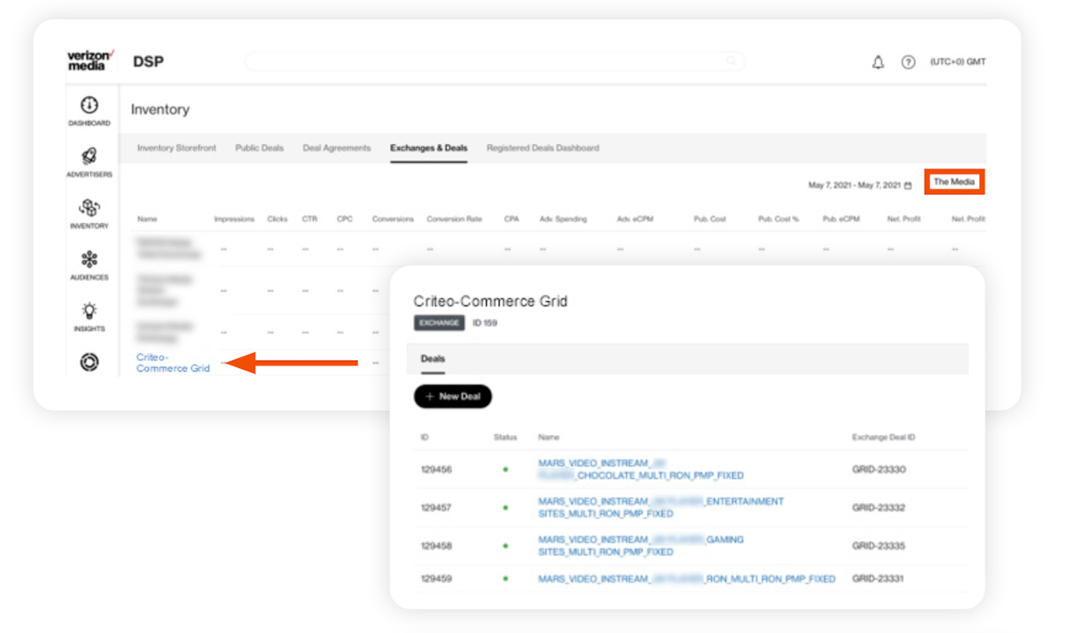Click exchange deal ID GRID-23331
This screenshot has height=633, width=1073.
(x=879, y=579)
